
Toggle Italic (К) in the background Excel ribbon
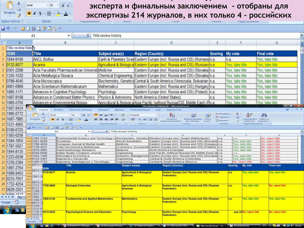(34, 13)
